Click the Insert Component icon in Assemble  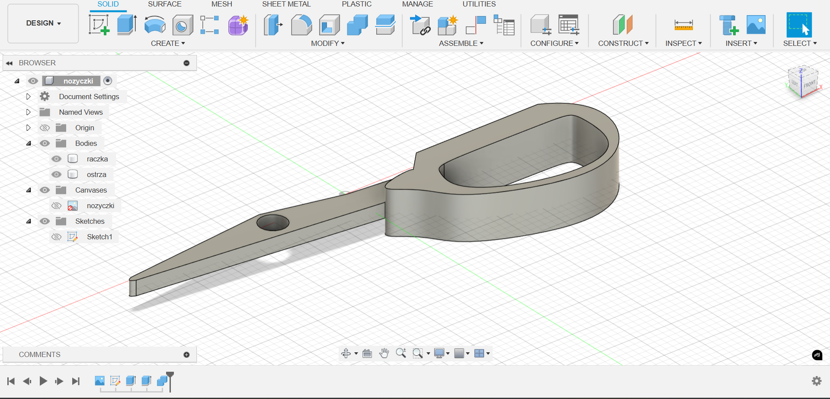(420, 25)
